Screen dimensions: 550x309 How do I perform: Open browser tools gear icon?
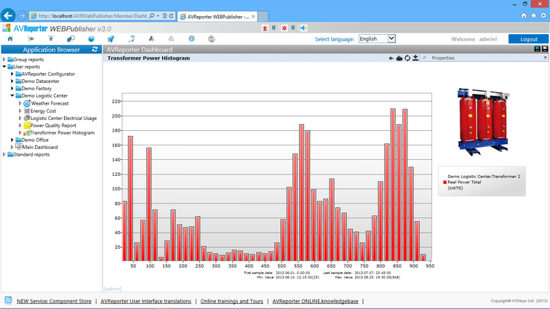543,15
